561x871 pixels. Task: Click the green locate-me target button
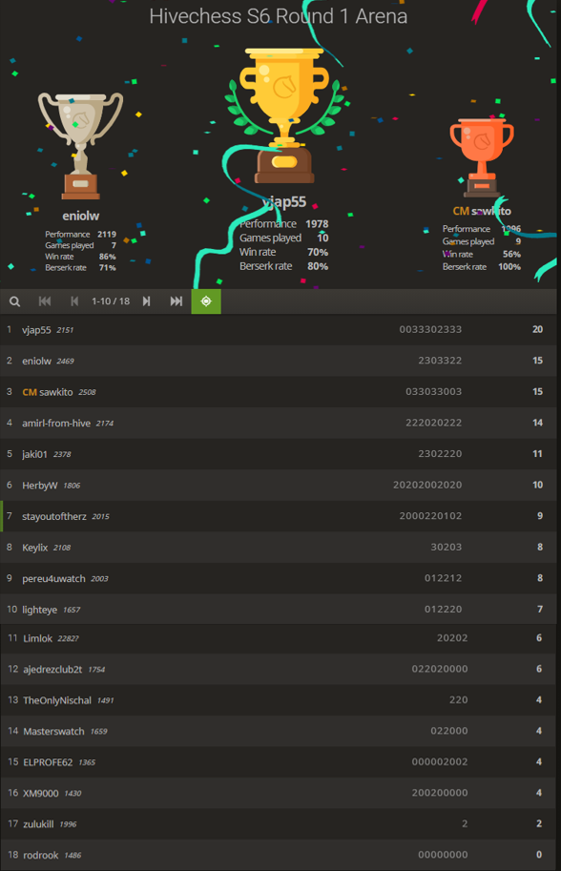click(x=206, y=301)
